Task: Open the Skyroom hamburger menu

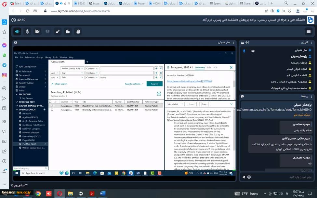Action: pyautogui.click(x=309, y=31)
